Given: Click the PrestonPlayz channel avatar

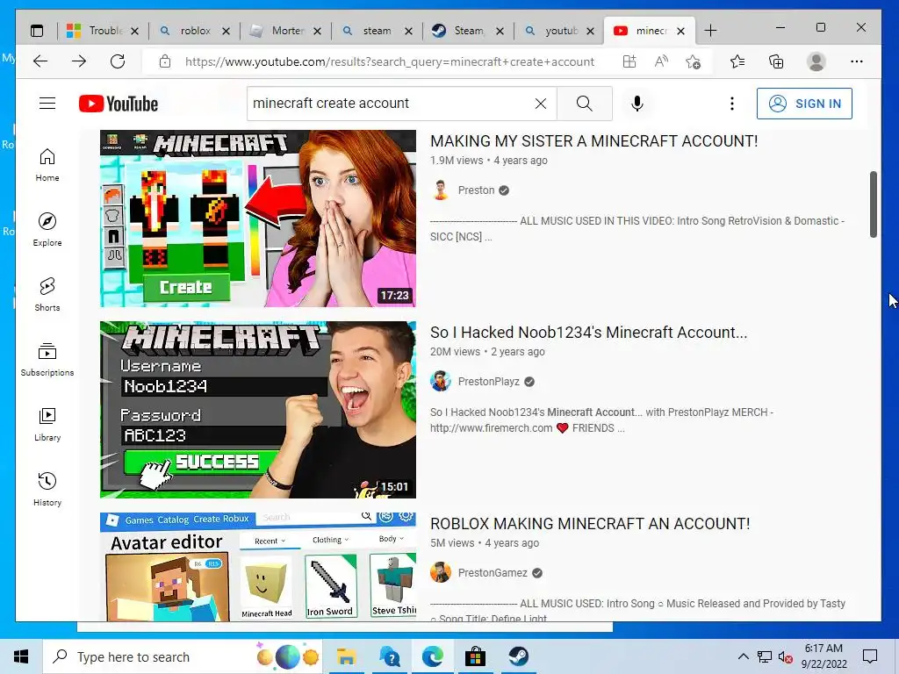Looking at the screenshot, I should click(x=441, y=382).
